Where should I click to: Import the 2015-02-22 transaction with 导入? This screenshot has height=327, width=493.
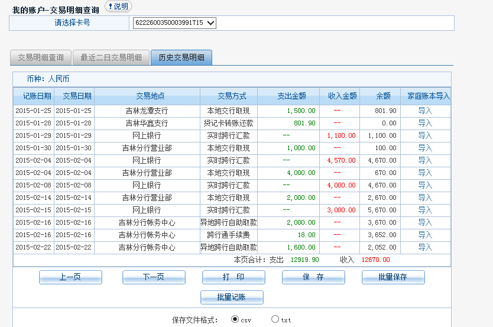pyautogui.click(x=425, y=247)
